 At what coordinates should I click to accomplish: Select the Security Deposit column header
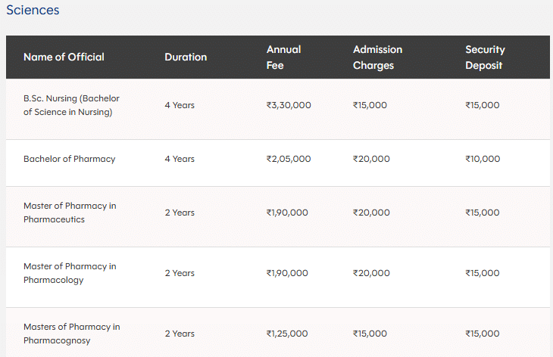click(x=485, y=57)
